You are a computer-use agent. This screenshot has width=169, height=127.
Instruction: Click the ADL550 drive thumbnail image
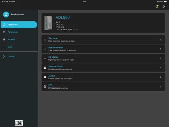click(x=48, y=23)
